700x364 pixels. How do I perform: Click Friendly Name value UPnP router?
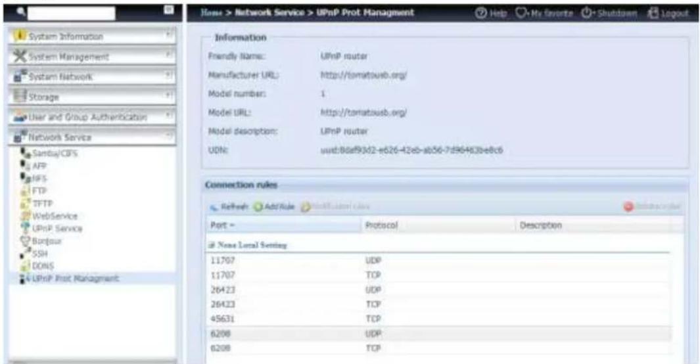tap(344, 57)
